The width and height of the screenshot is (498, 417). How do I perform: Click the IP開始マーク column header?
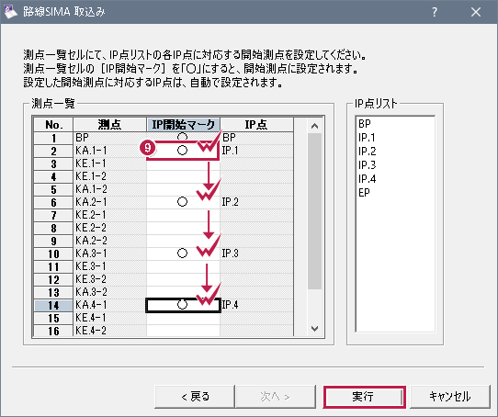(x=183, y=125)
